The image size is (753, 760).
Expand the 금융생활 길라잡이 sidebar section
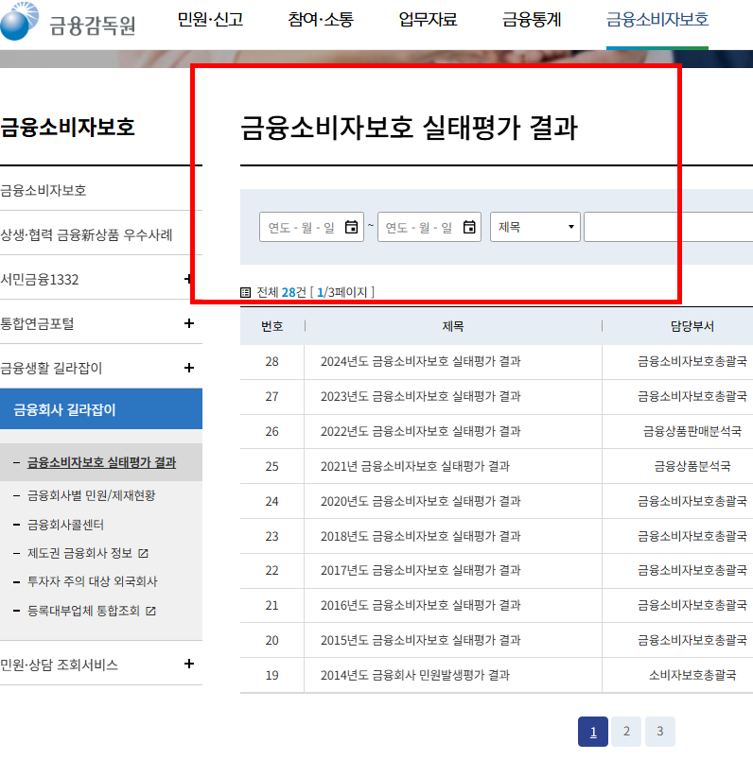(x=189, y=368)
